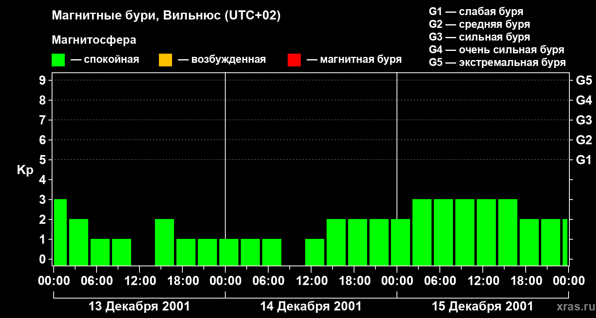
Task: Select the line 'G5 — экстремальная буря'
Action: [x=497, y=62]
